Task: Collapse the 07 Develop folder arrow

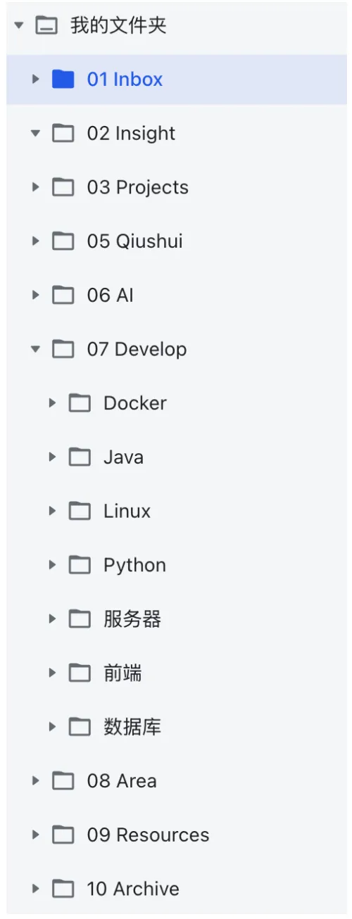Action: point(36,349)
